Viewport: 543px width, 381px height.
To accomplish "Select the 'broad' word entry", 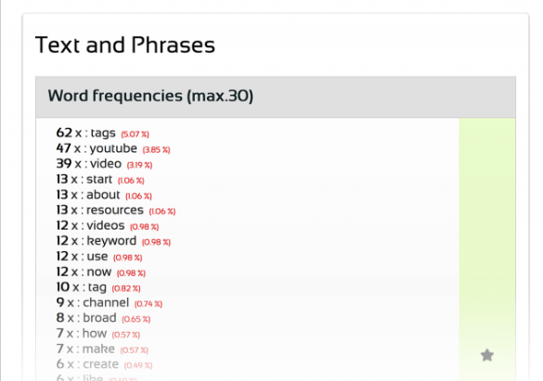I will 103,318.
